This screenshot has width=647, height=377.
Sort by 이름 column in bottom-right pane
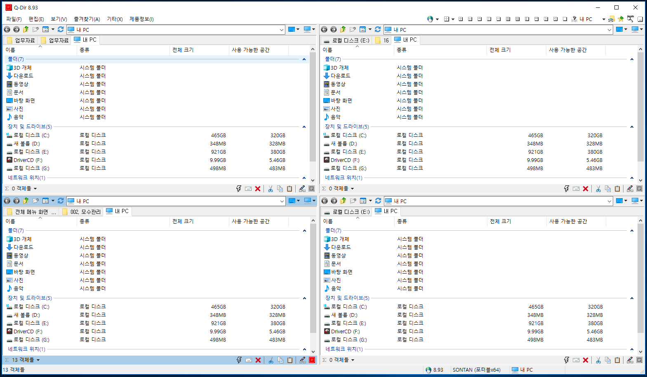pos(358,221)
